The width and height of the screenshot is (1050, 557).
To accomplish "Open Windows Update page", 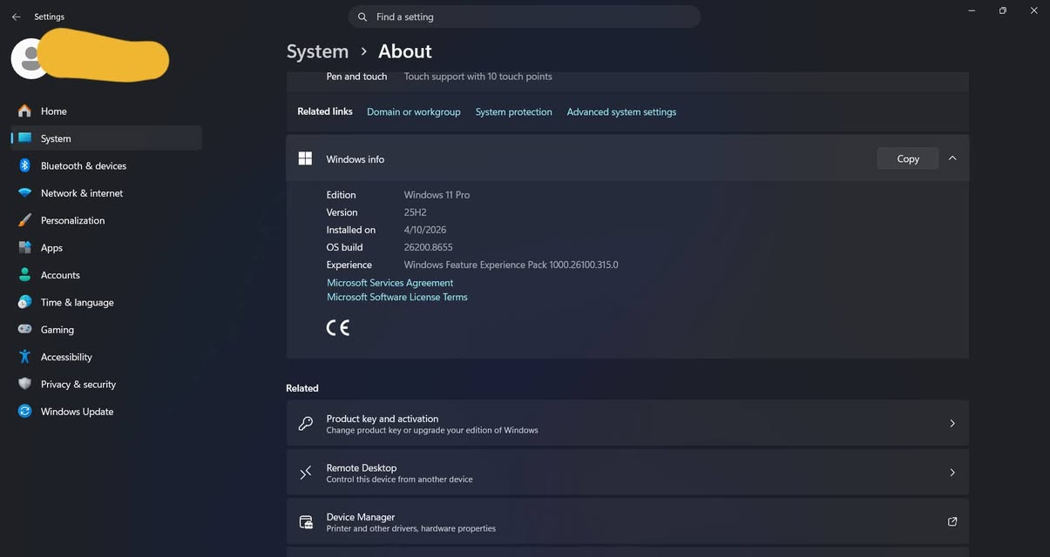I will 106,412.
